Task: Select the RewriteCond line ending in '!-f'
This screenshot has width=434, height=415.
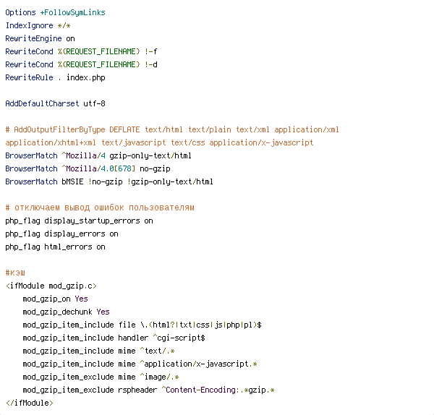Action: [81, 52]
